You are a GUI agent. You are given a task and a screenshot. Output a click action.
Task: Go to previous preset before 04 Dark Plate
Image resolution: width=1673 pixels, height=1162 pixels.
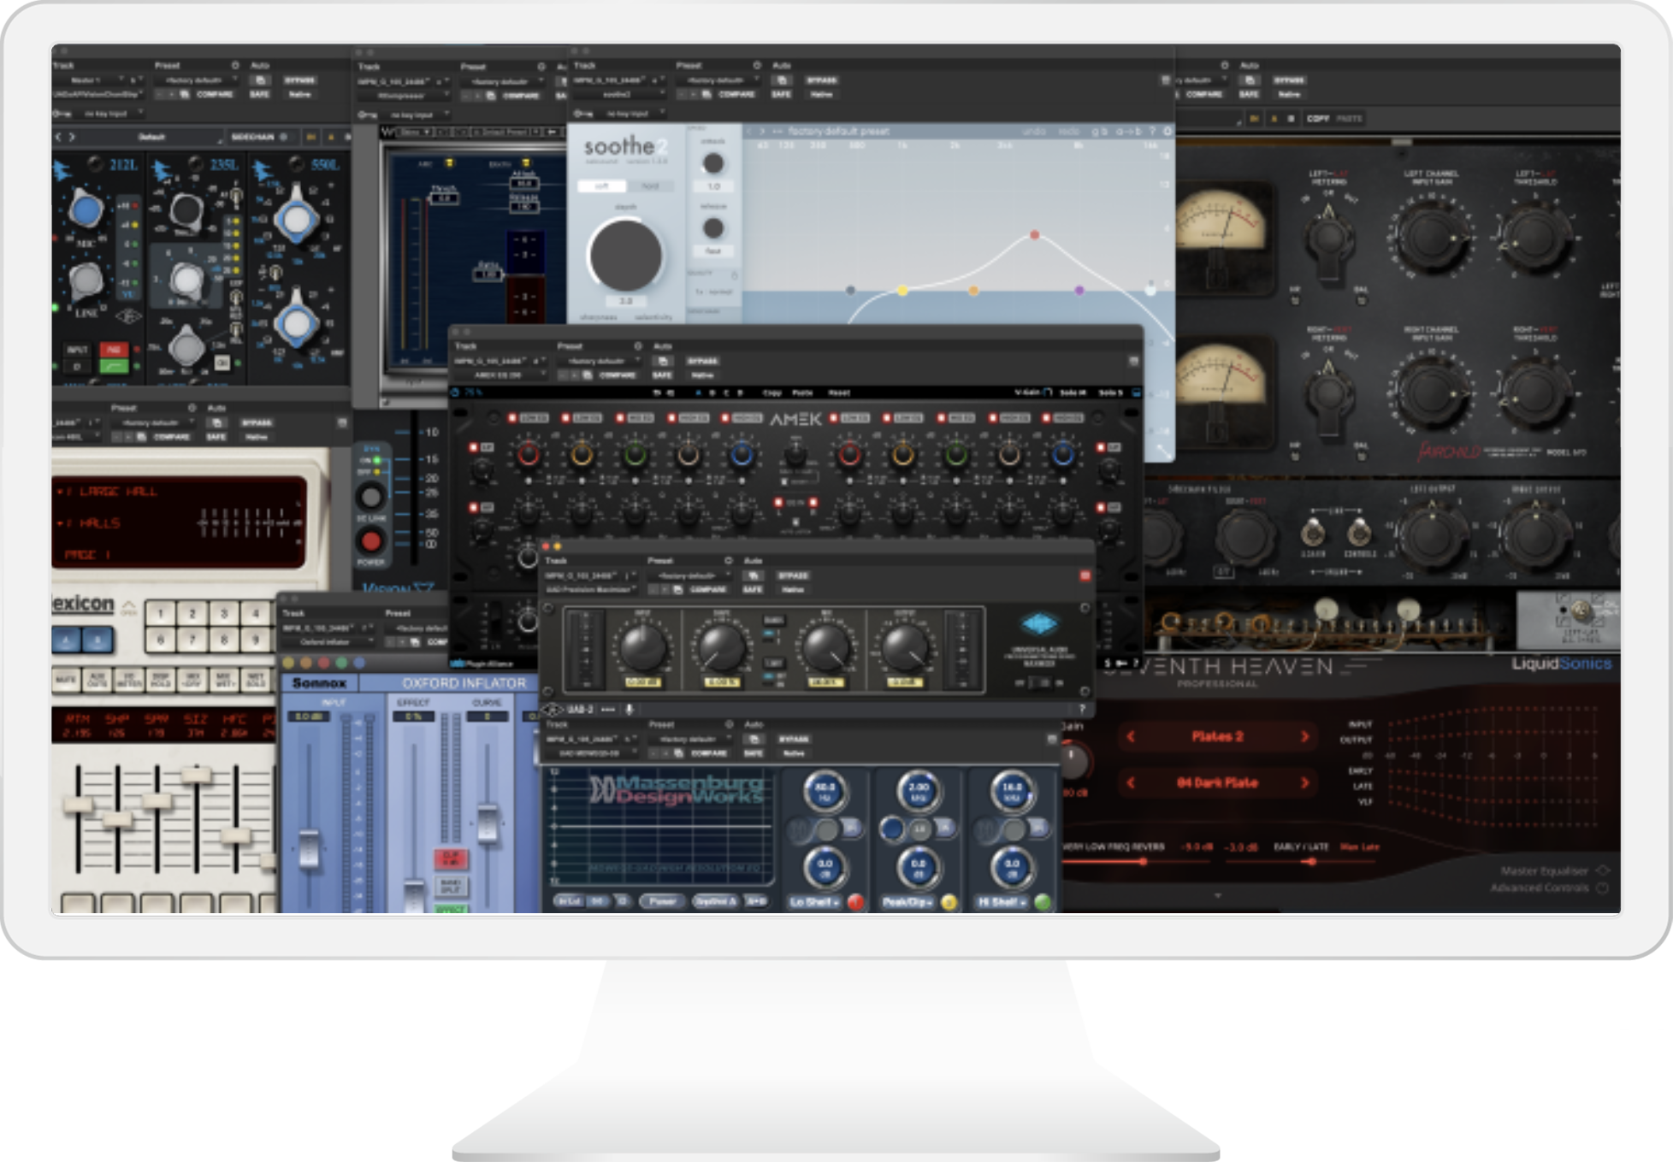(x=1131, y=782)
